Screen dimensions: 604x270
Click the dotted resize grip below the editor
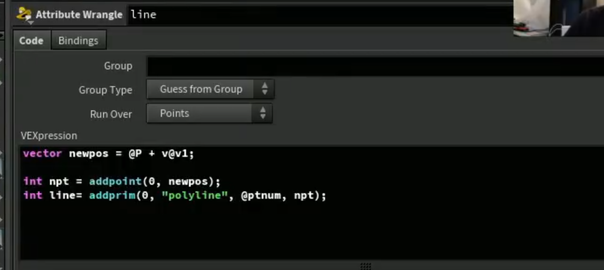(x=366, y=266)
